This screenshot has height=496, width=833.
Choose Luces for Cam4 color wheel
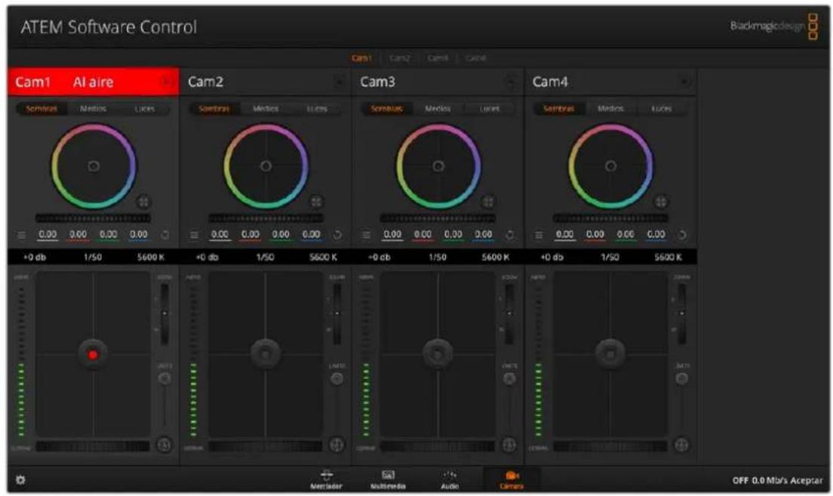coord(662,109)
